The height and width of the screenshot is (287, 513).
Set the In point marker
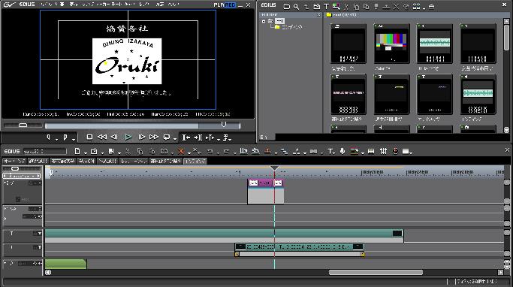point(49,137)
